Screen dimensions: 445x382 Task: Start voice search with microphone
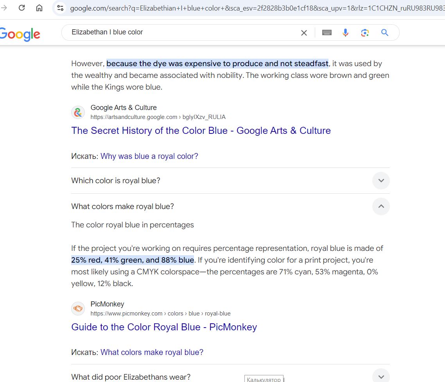point(345,33)
